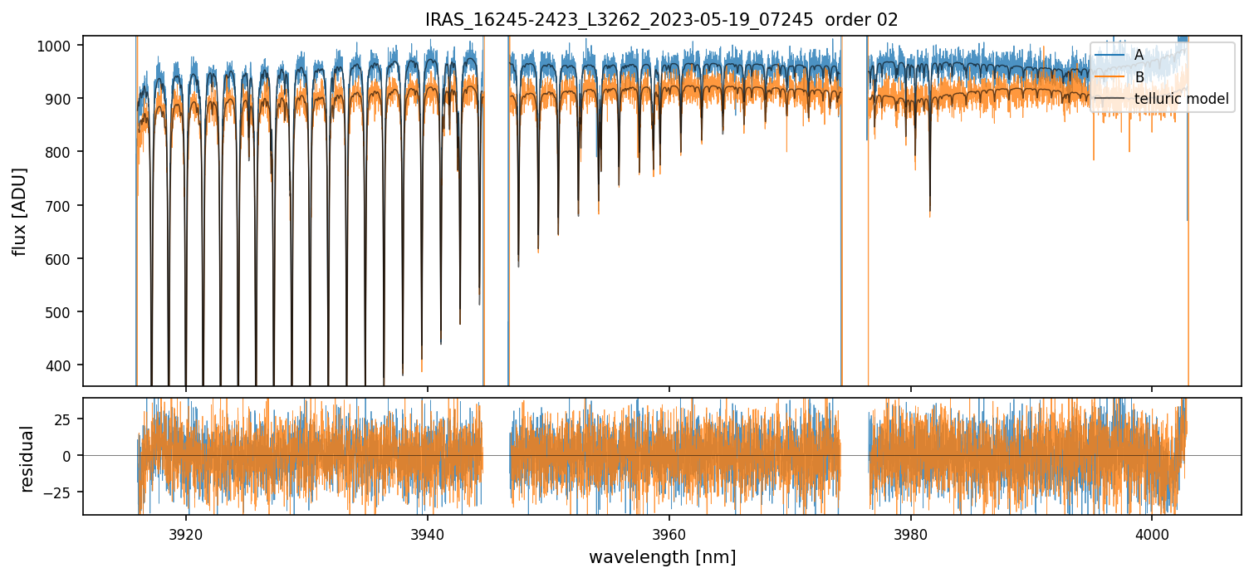This screenshot has width=1254, height=578.
Task: Click the 'residual' y-axis label
Action: [x=27, y=458]
